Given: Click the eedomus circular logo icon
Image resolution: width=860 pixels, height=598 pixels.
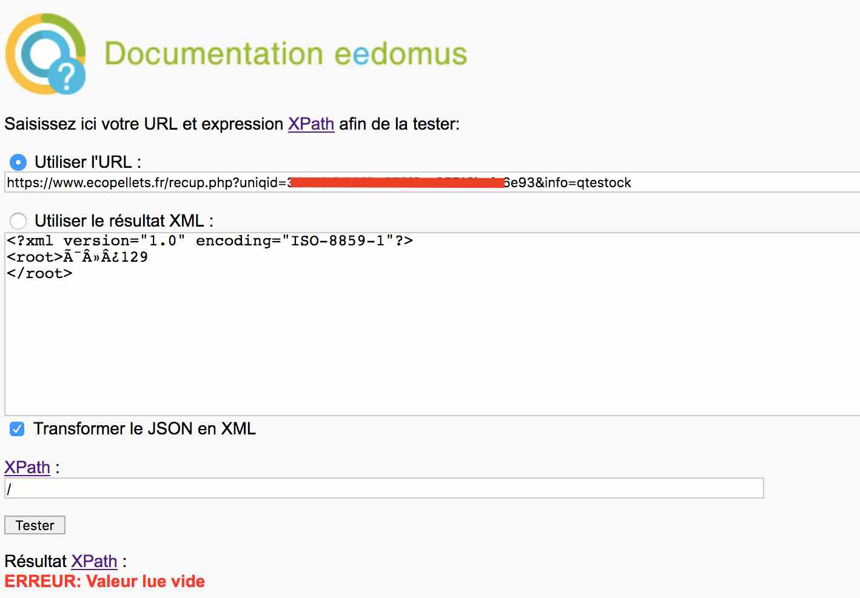Looking at the screenshot, I should click(46, 53).
